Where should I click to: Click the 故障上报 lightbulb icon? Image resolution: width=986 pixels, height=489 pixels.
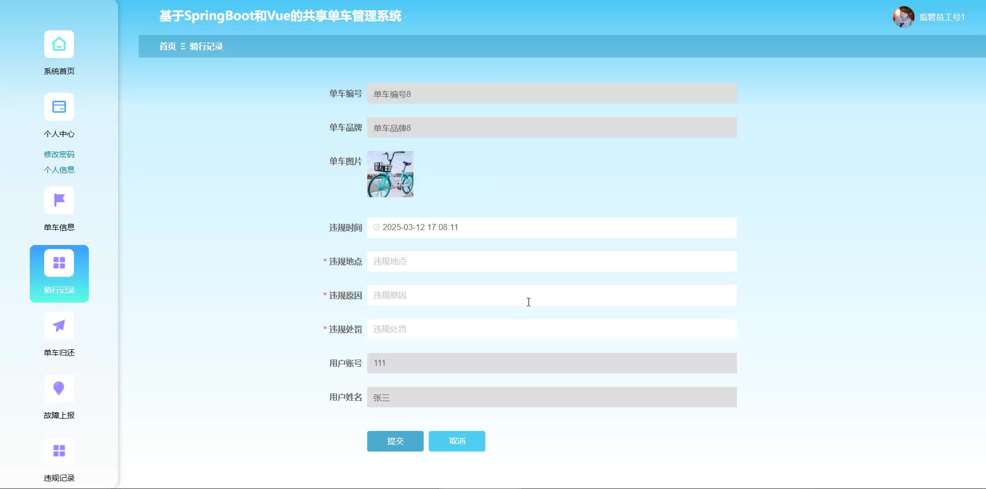pyautogui.click(x=59, y=389)
